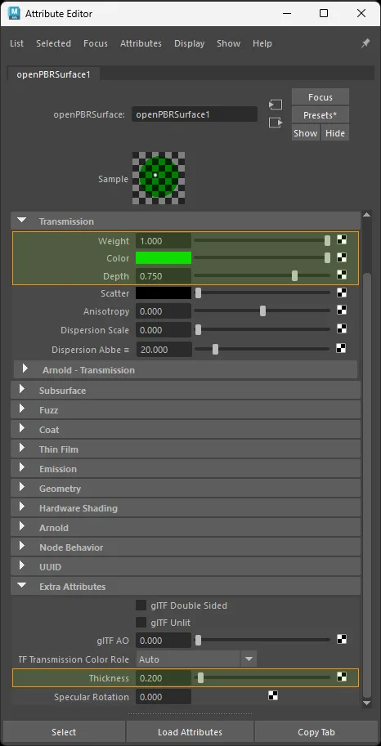381x746 pixels.
Task: Expand the Coat section
Action: (22, 428)
